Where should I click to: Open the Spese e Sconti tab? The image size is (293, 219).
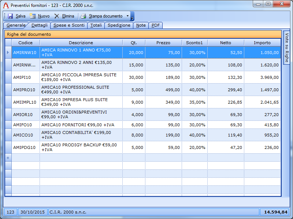tap(69, 25)
